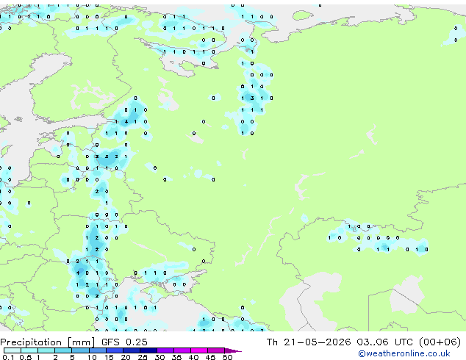The height and width of the screenshot is (360, 466).
Task: Click the '03..06 UTC' time range text
Action: 385,342
